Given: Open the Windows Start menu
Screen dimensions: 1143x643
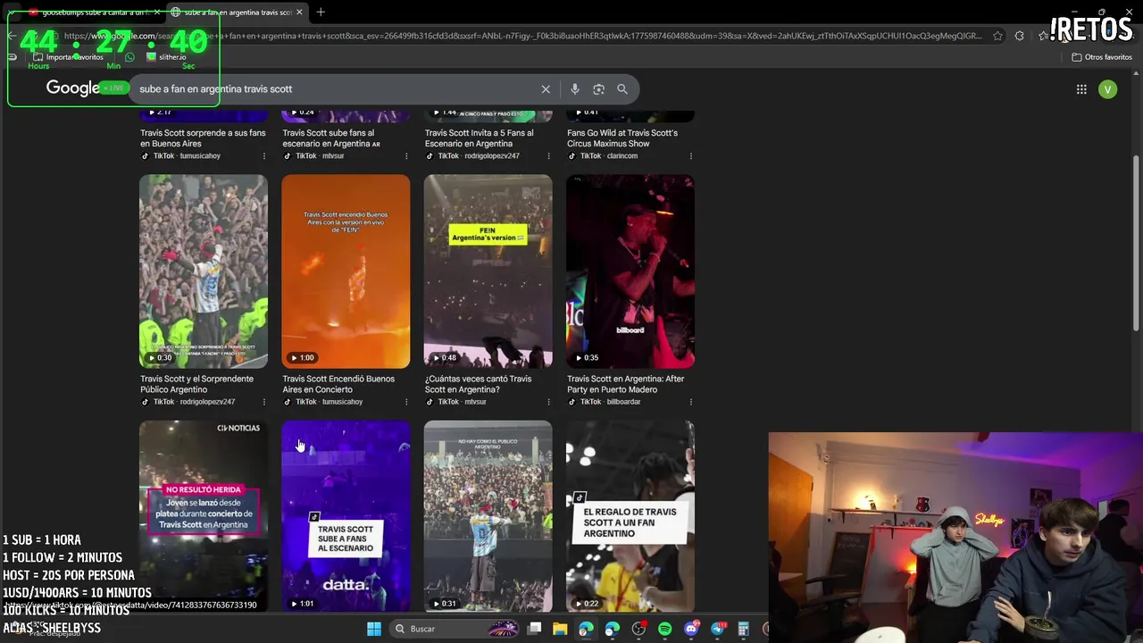Looking at the screenshot, I should [x=374, y=629].
